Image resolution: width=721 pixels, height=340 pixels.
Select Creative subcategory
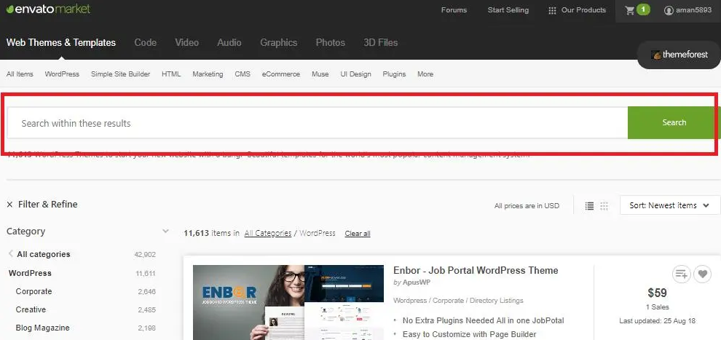click(x=31, y=309)
